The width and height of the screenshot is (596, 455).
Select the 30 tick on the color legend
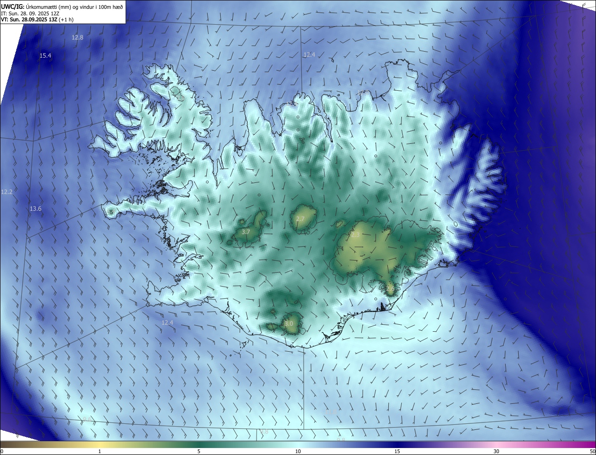496,451
